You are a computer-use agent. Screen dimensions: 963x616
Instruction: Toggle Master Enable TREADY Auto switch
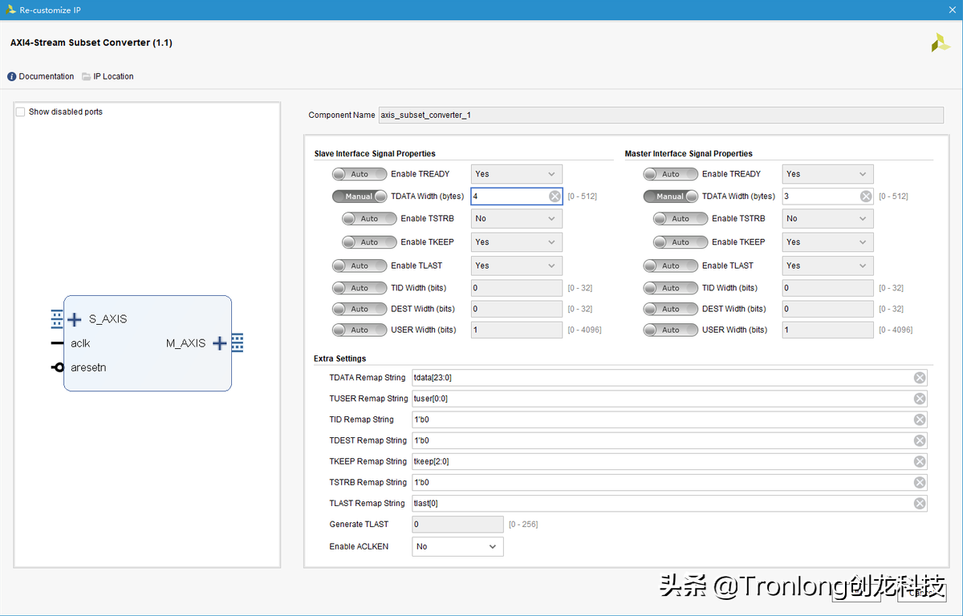(671, 174)
